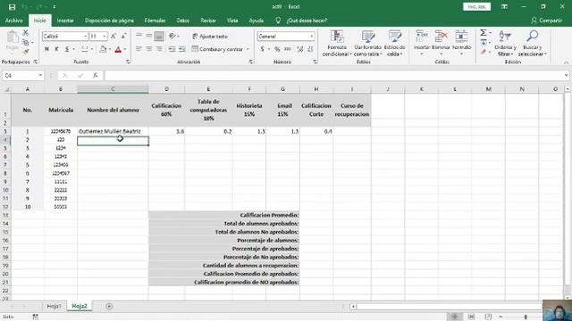Image resolution: width=572 pixels, height=321 pixels.
Task: Decrease font size with the smaller A icon
Action: (x=123, y=36)
